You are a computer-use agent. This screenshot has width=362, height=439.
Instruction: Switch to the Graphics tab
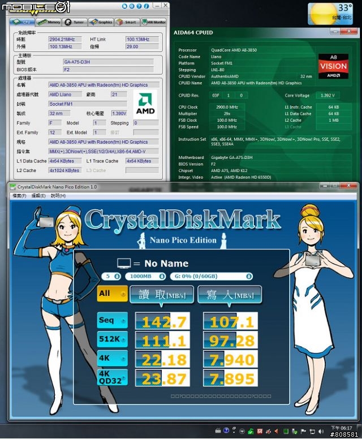tap(101, 22)
